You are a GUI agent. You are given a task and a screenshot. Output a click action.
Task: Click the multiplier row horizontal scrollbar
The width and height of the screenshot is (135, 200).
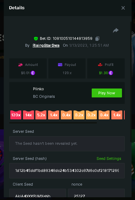(53, 123)
